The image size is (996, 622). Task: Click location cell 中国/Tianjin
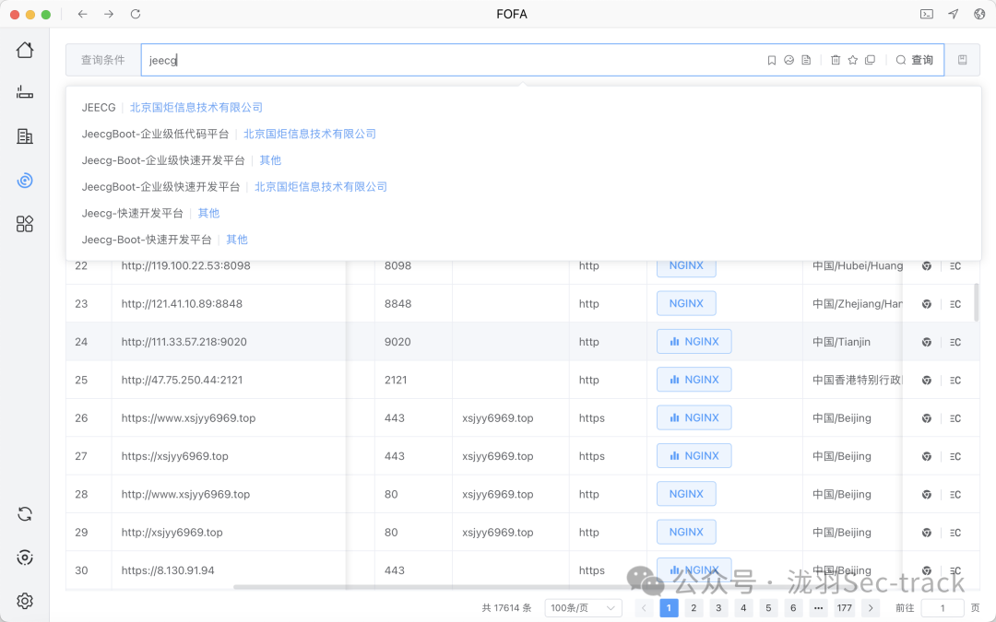point(841,342)
